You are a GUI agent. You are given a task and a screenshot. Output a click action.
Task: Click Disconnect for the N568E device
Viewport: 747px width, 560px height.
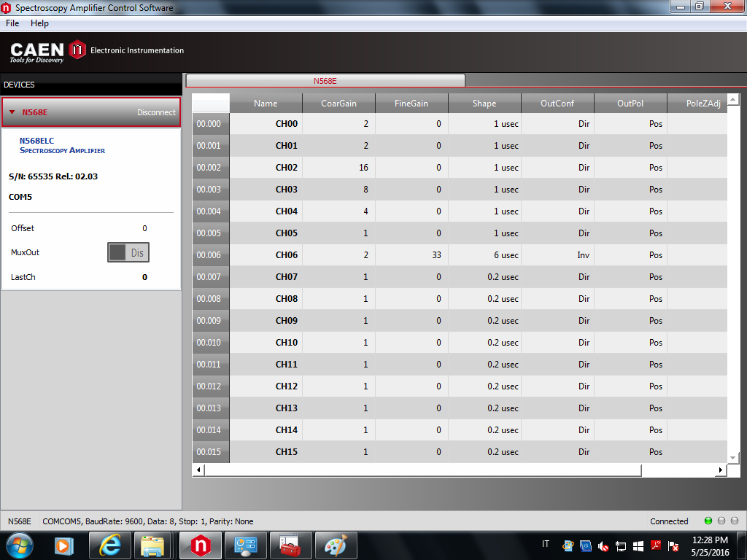(156, 112)
